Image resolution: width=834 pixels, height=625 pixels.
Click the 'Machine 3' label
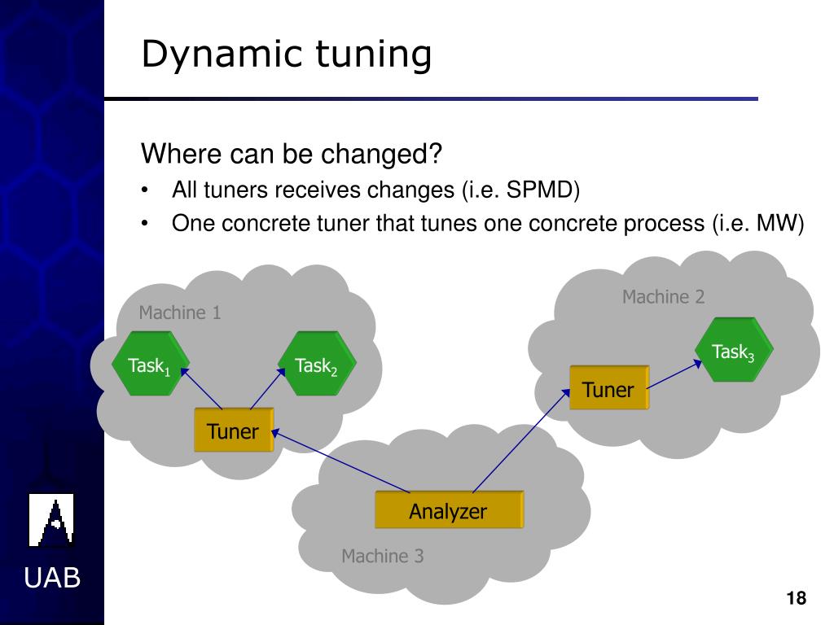[383, 556]
